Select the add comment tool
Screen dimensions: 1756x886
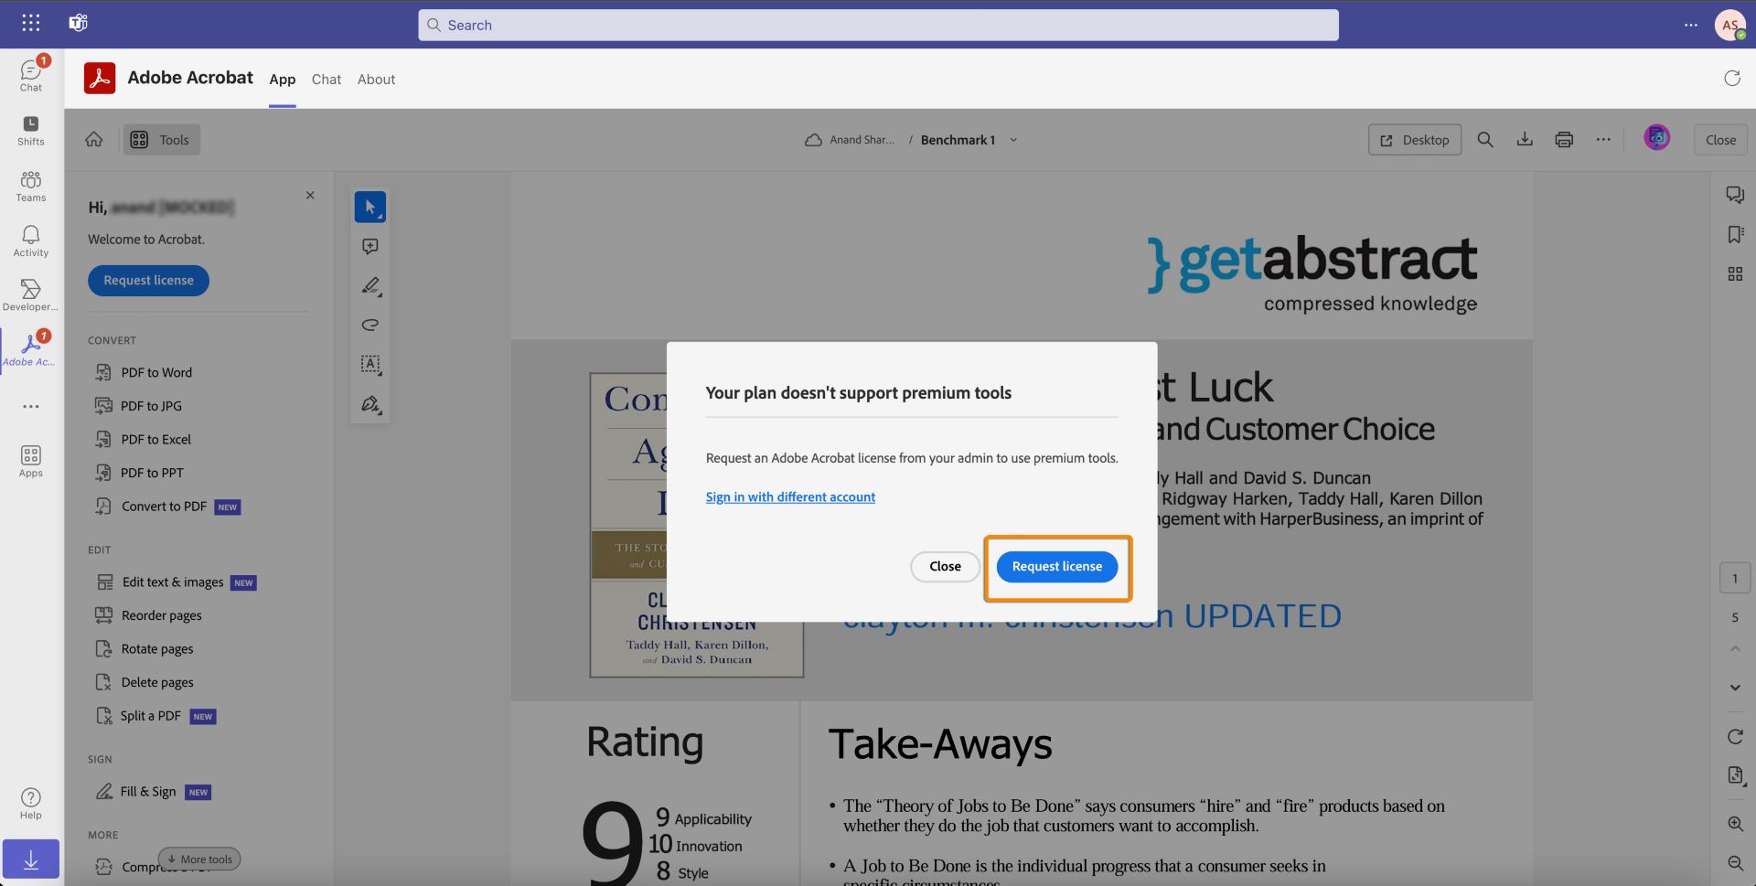(x=370, y=247)
